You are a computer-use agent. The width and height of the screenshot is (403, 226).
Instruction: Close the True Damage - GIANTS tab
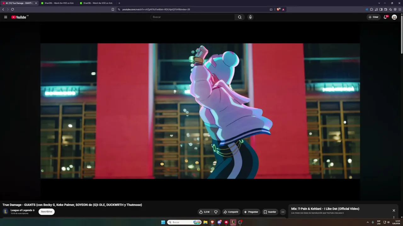pyautogui.click(x=36, y=3)
